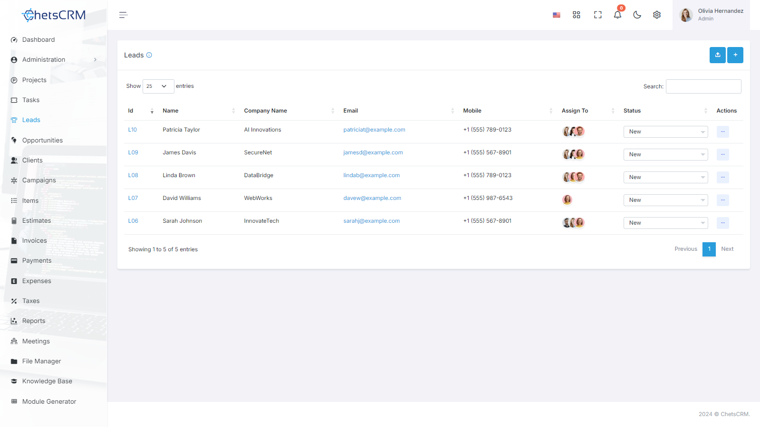This screenshot has width=760, height=427.
Task: Focus the leads Search field
Action: [703, 86]
